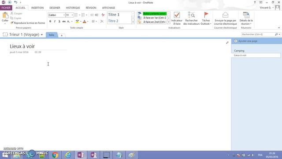Open numbered list style dropdown

pyautogui.click(x=86, y=15)
